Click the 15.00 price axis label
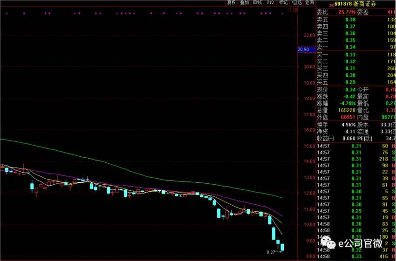396x261 pixels. click(309, 146)
